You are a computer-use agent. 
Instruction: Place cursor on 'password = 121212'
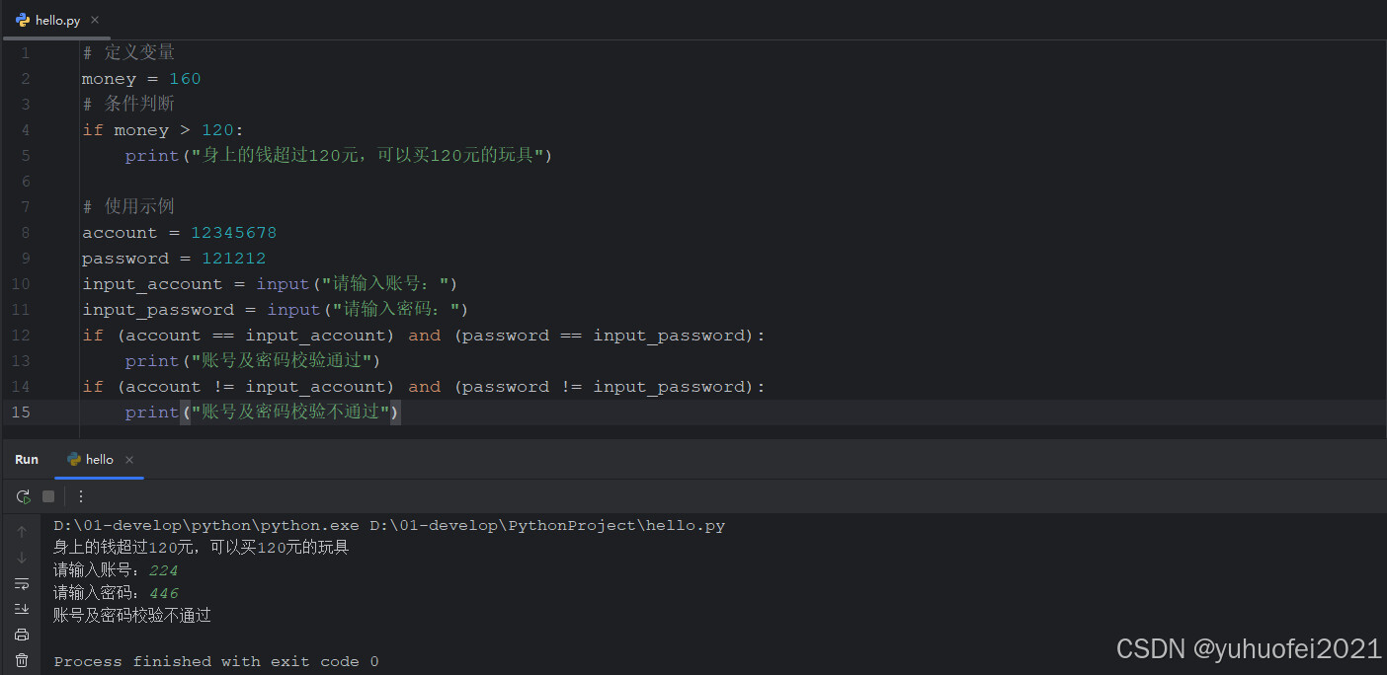tap(174, 259)
